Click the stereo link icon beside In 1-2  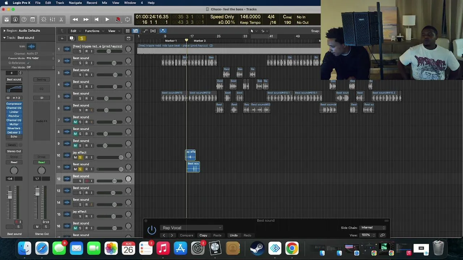(x=8, y=98)
